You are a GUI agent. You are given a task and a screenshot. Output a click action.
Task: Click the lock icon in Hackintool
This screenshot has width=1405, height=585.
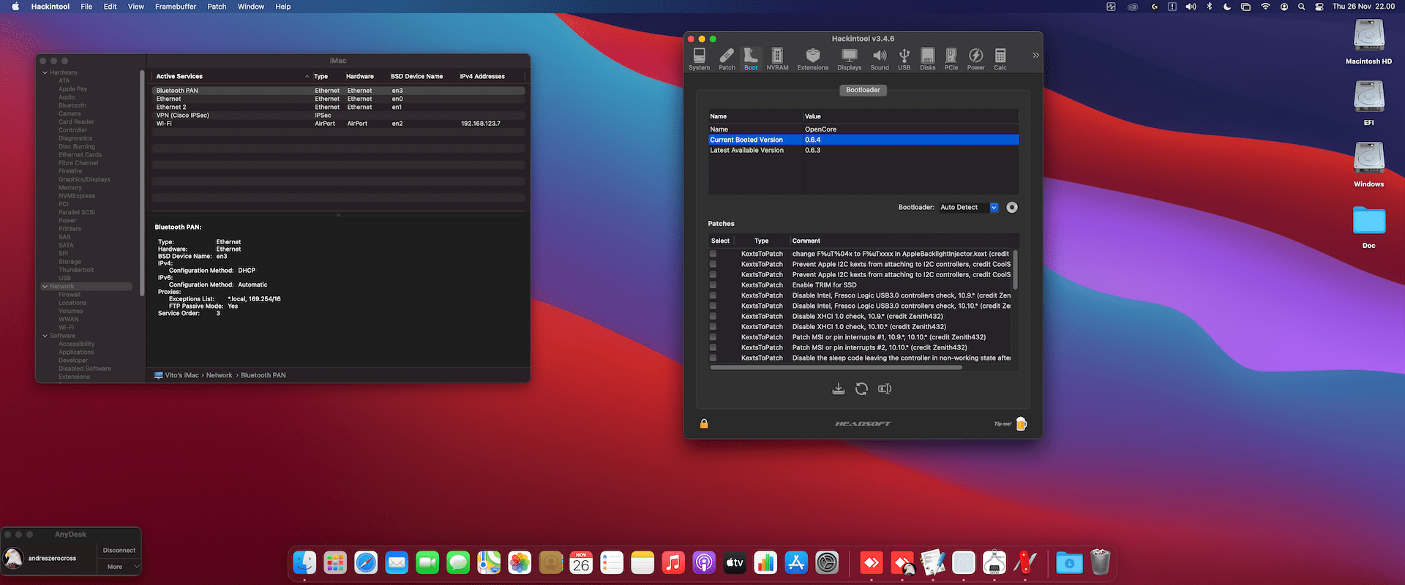pos(704,423)
